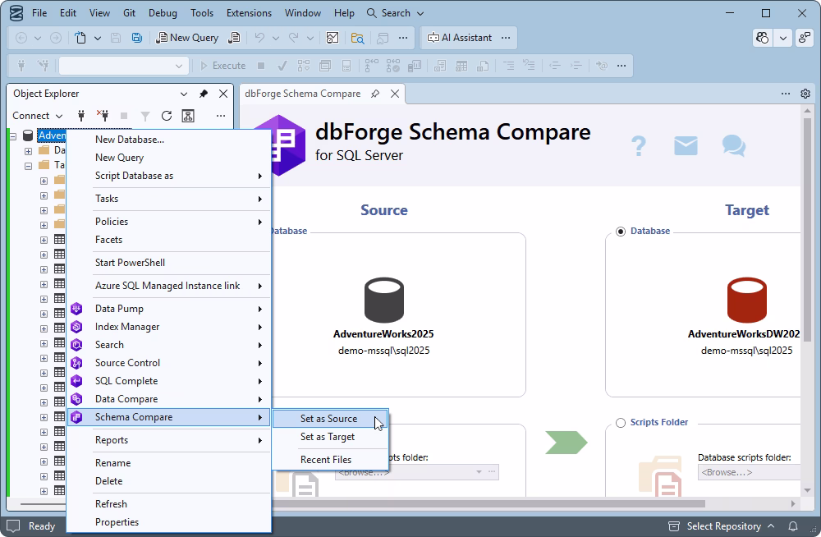821x537 pixels.
Task: Click the Copilot icon in the top right
Action: 763,38
